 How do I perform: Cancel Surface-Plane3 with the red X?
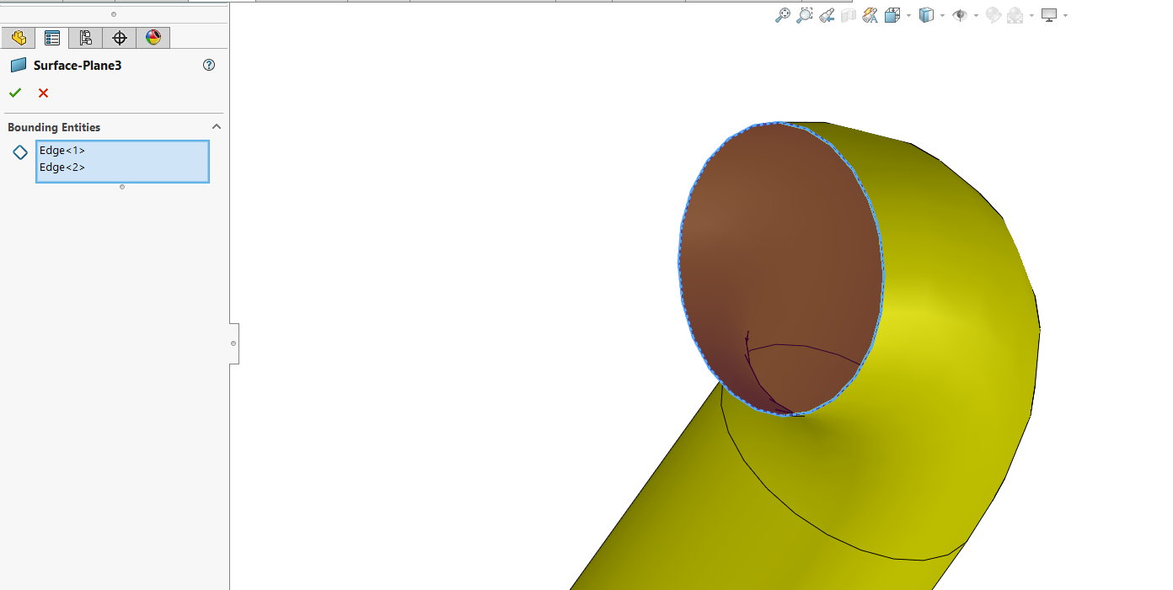tap(43, 93)
